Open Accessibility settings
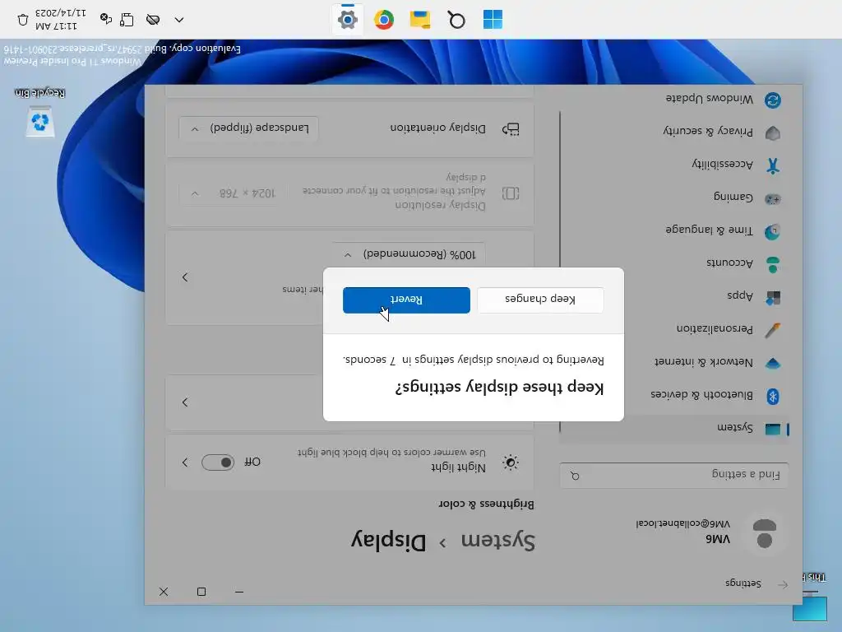This screenshot has width=842, height=632. pyautogui.click(x=674, y=165)
